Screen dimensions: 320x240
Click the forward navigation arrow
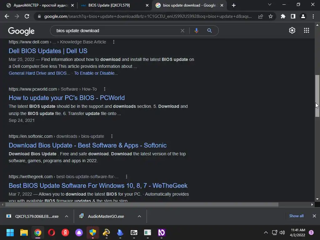17,16
